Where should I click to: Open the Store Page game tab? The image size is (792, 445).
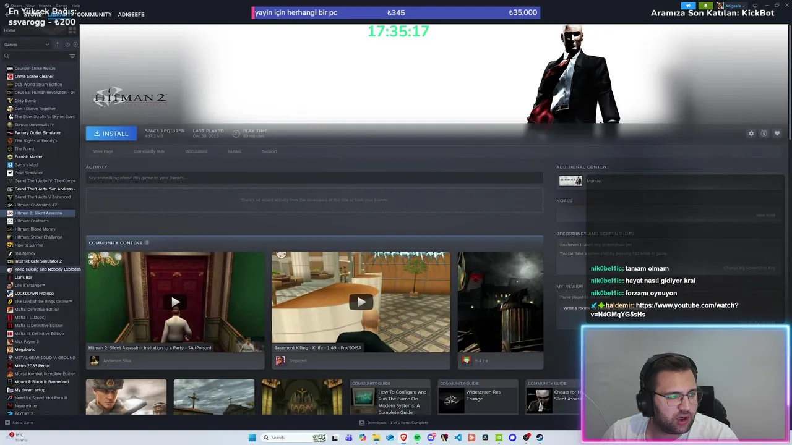[103, 151]
